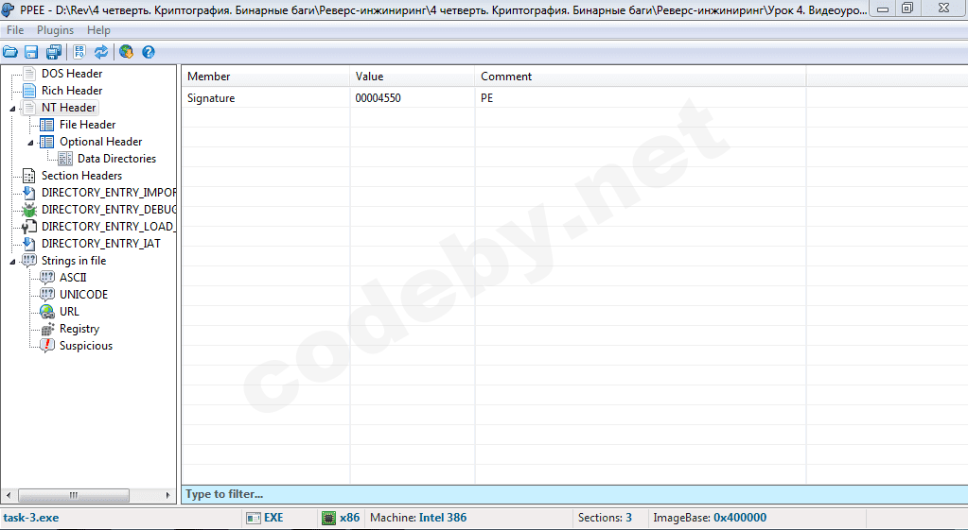This screenshot has height=530, width=968.
Task: Click the UNICODE strings bubble icon
Action: pos(47,295)
